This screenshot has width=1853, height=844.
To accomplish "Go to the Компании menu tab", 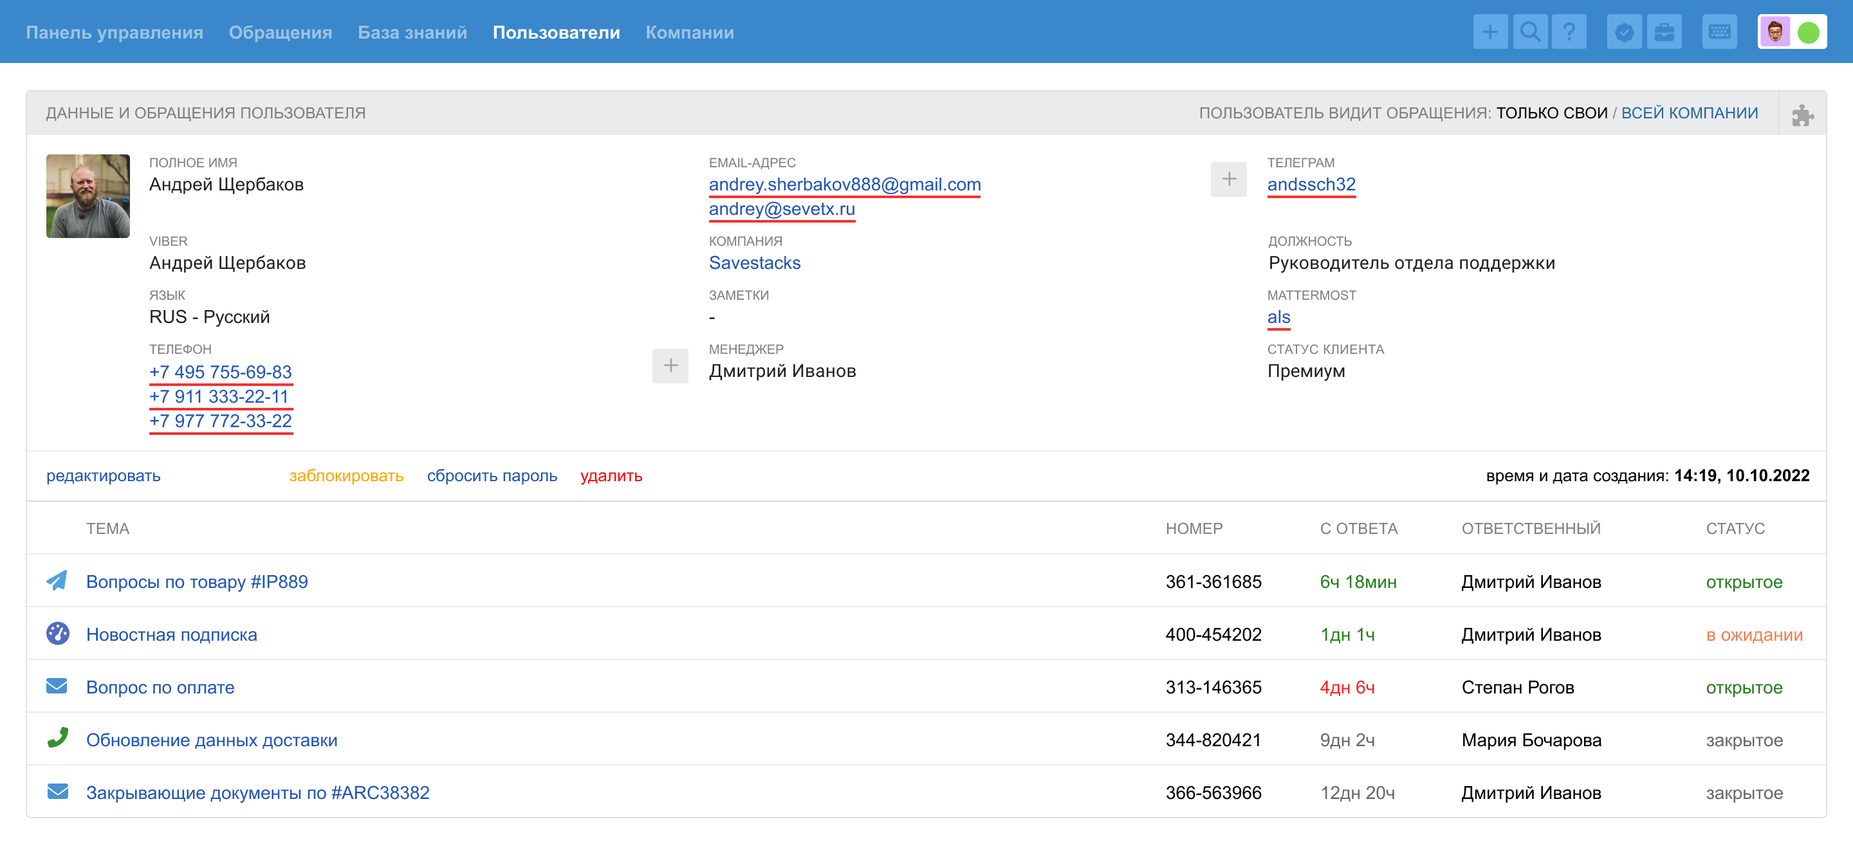I will click(x=689, y=32).
